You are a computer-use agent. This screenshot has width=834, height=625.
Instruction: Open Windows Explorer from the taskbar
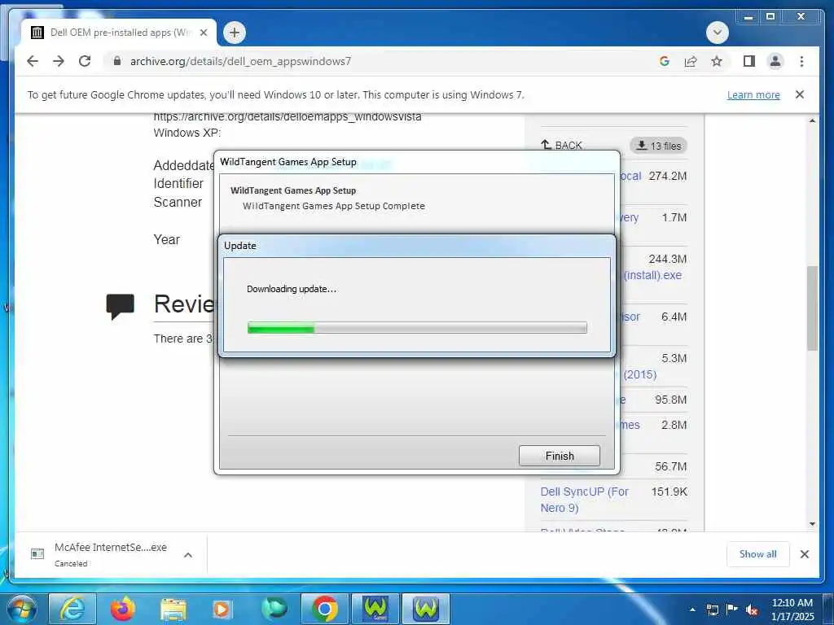point(173,609)
